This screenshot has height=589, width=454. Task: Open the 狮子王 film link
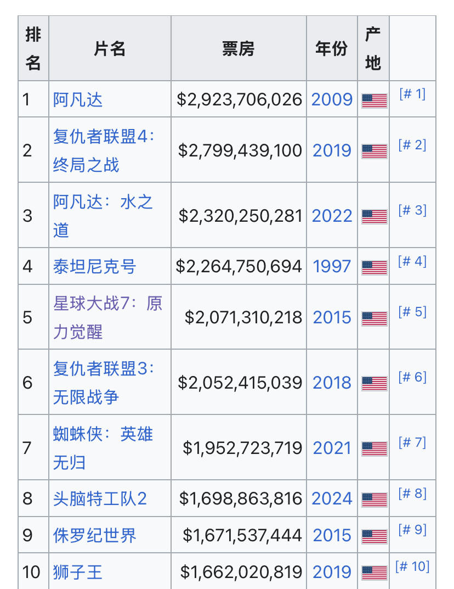pos(78,572)
